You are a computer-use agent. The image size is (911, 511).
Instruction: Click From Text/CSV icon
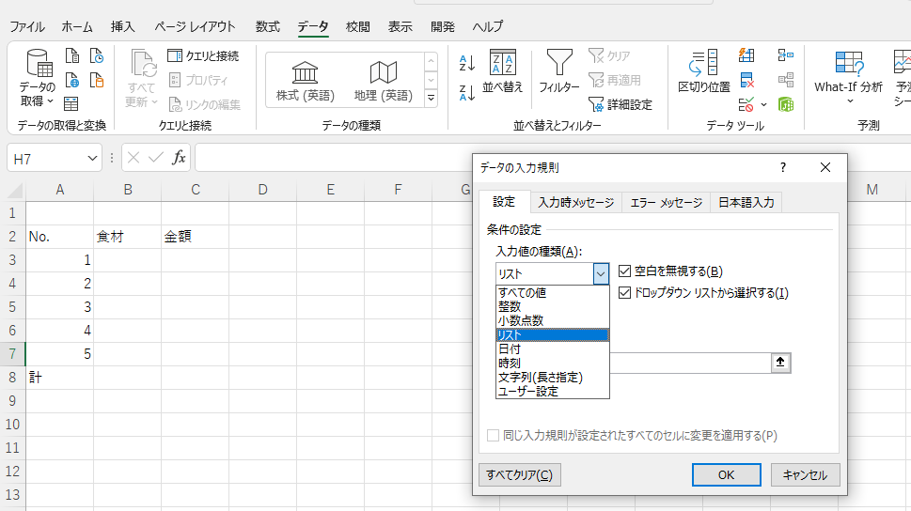[72, 55]
